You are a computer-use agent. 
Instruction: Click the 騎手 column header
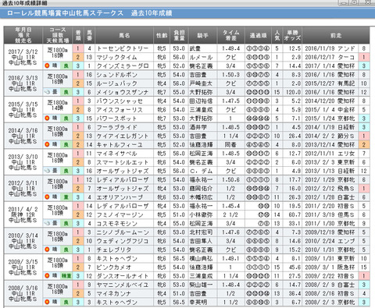click(202, 35)
